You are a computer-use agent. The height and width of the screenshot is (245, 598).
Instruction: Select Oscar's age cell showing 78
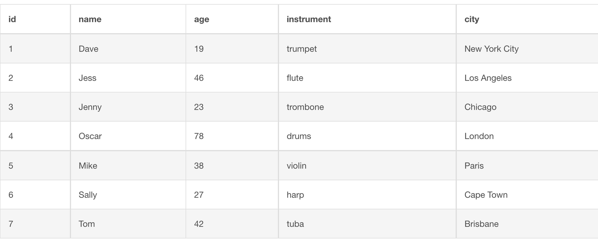pos(232,136)
